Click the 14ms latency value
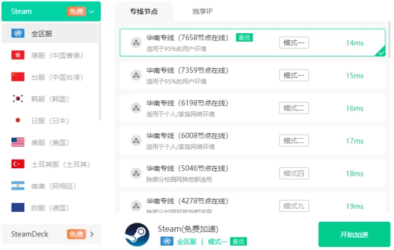Image resolution: width=394 pixels, height=250 pixels. (x=355, y=43)
